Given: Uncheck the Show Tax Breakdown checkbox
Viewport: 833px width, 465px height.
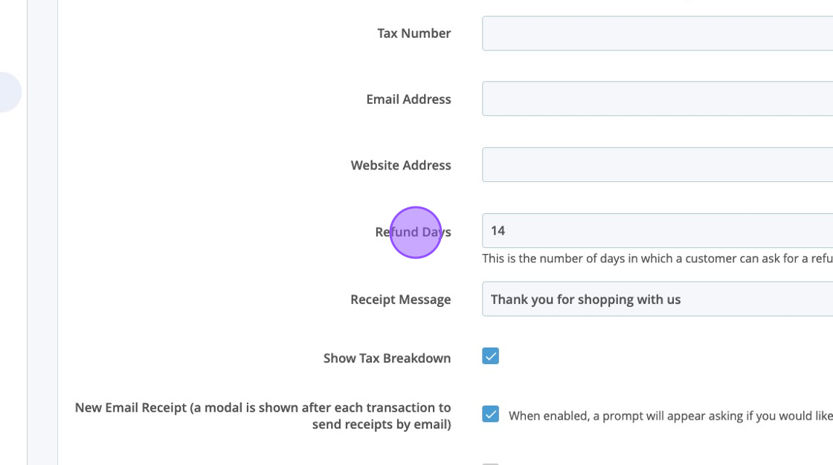Looking at the screenshot, I should point(490,357).
